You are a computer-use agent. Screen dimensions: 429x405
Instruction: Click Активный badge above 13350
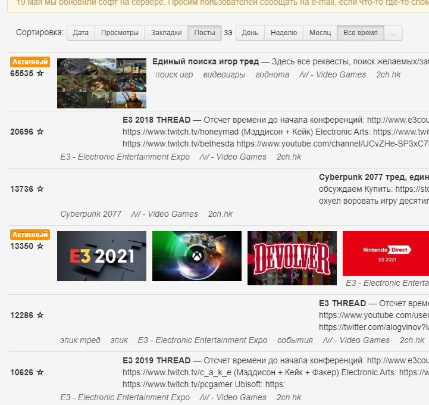[x=30, y=235]
